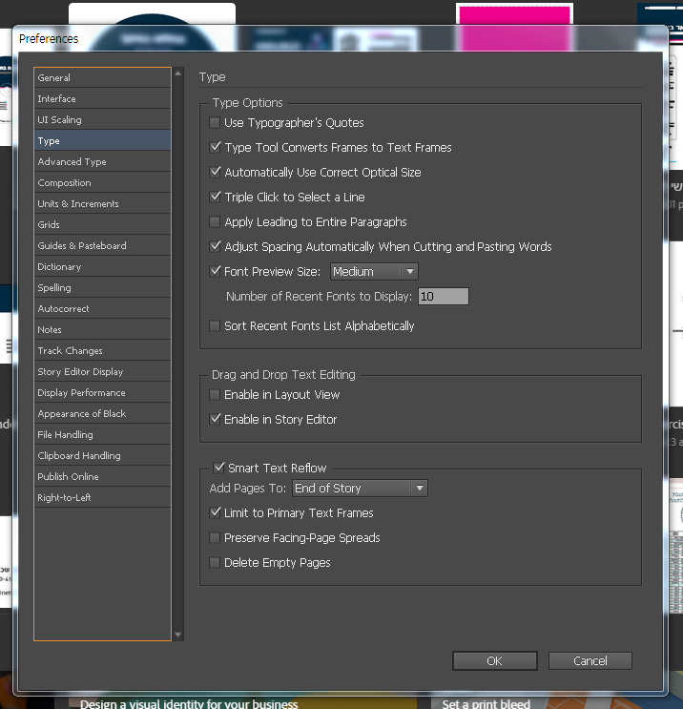This screenshot has height=709, width=683.
Task: Go to Advanced Type preferences
Action: (103, 161)
